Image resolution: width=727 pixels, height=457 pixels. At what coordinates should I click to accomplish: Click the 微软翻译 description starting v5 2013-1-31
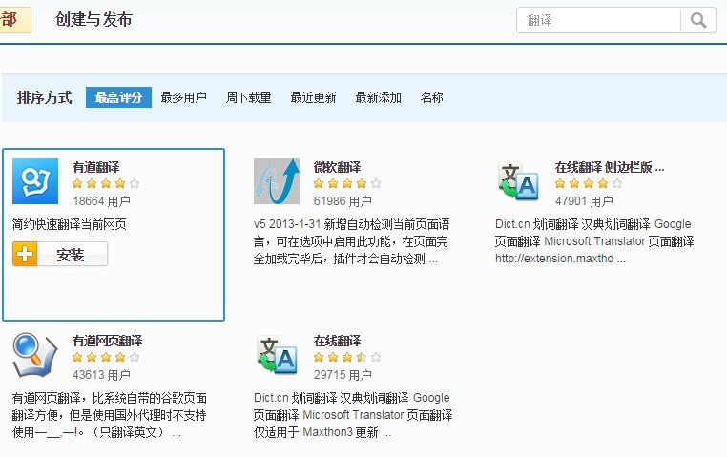pos(351,241)
